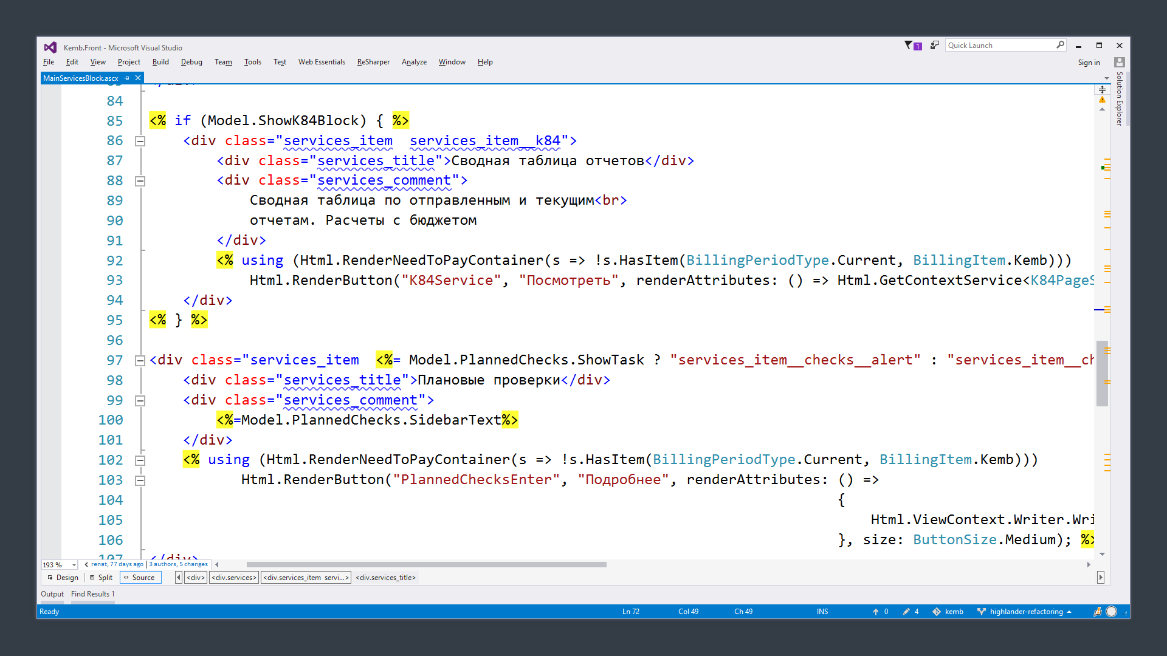Collapse the code block at line 86
The image size is (1167, 656).
pos(140,141)
